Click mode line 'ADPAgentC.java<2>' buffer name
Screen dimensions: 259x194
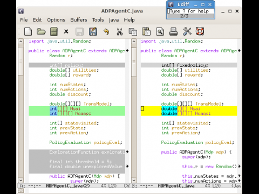click(x=68, y=186)
